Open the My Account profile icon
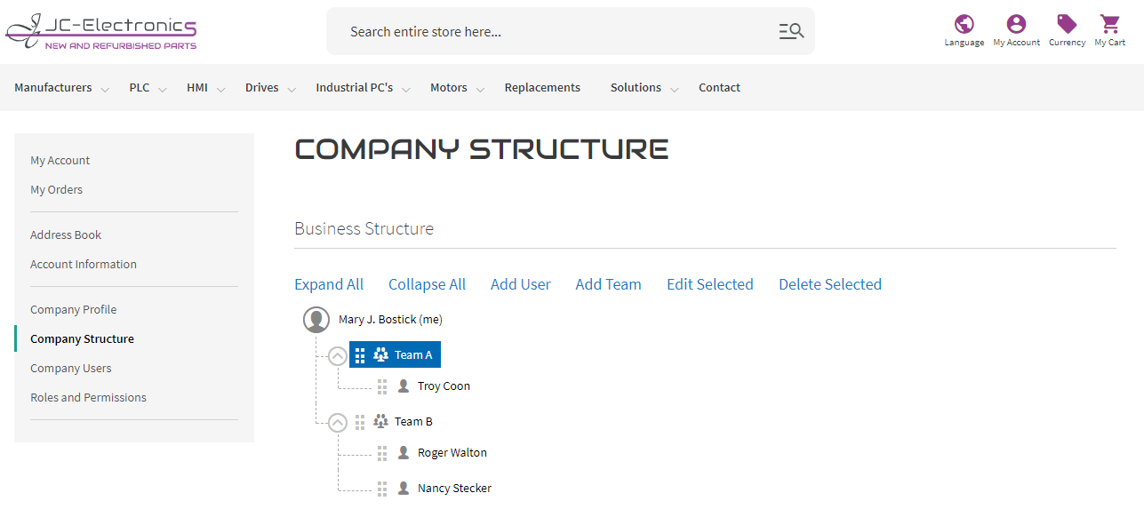 tap(1016, 24)
